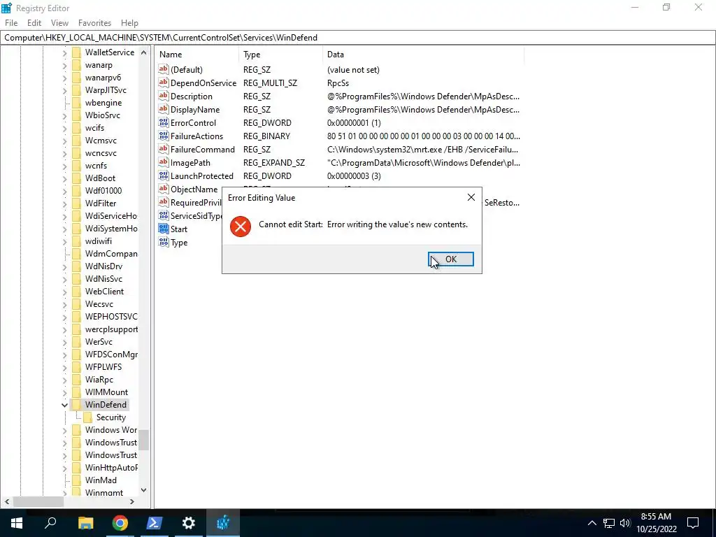Sort by the Data column header
Screen dimensions: 716x537
pyautogui.click(x=423, y=55)
